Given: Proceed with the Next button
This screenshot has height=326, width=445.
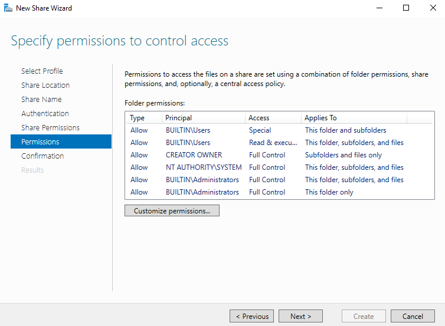Looking at the screenshot, I should (300, 316).
